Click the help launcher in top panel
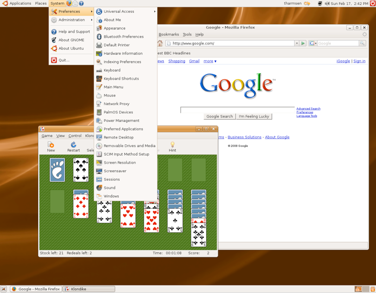The height and width of the screenshot is (293, 376). pos(81,3)
